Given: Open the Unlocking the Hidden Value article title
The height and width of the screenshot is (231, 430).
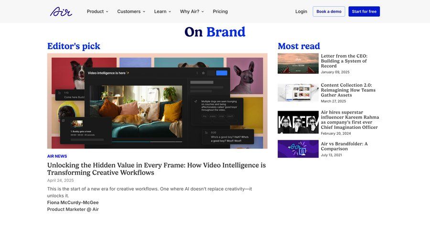Looking at the screenshot, I should pos(156,168).
